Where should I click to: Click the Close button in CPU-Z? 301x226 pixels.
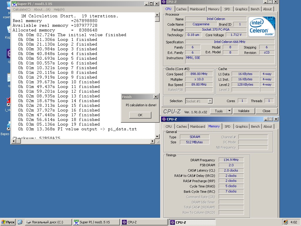point(266,111)
